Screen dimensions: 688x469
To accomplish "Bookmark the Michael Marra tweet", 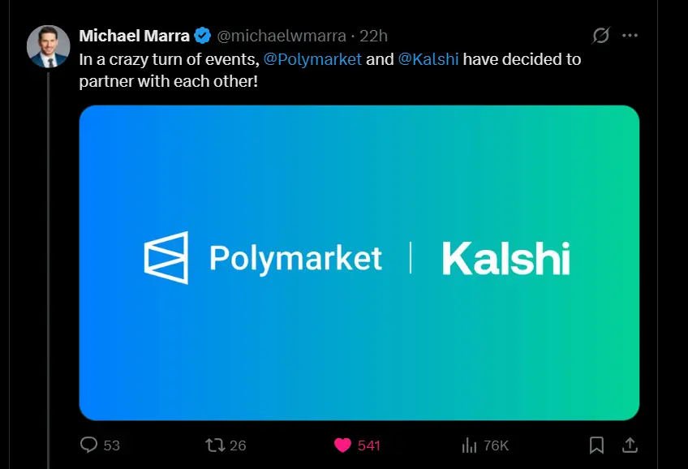I will tap(596, 445).
